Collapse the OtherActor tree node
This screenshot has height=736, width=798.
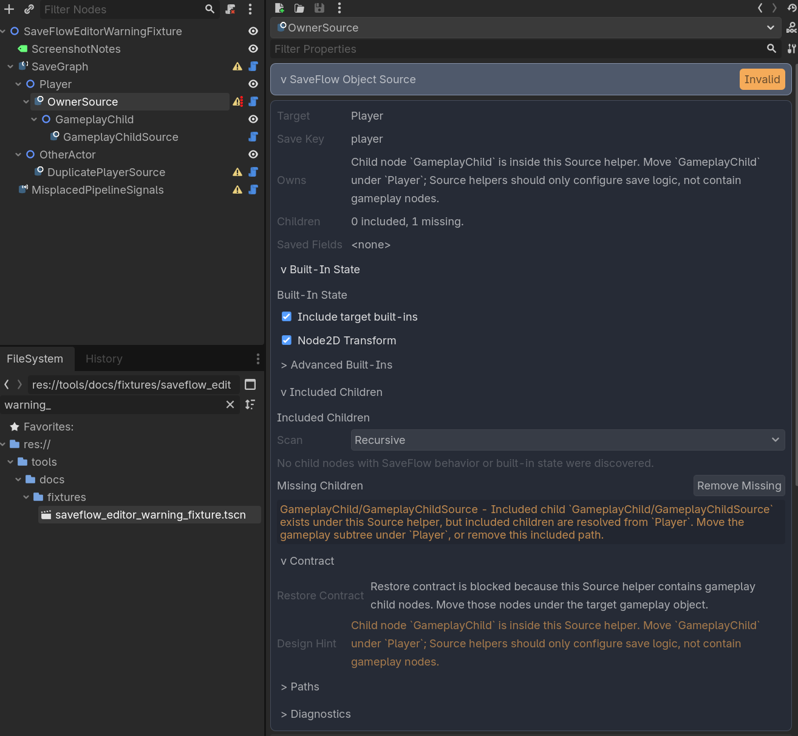pyautogui.click(x=18, y=154)
